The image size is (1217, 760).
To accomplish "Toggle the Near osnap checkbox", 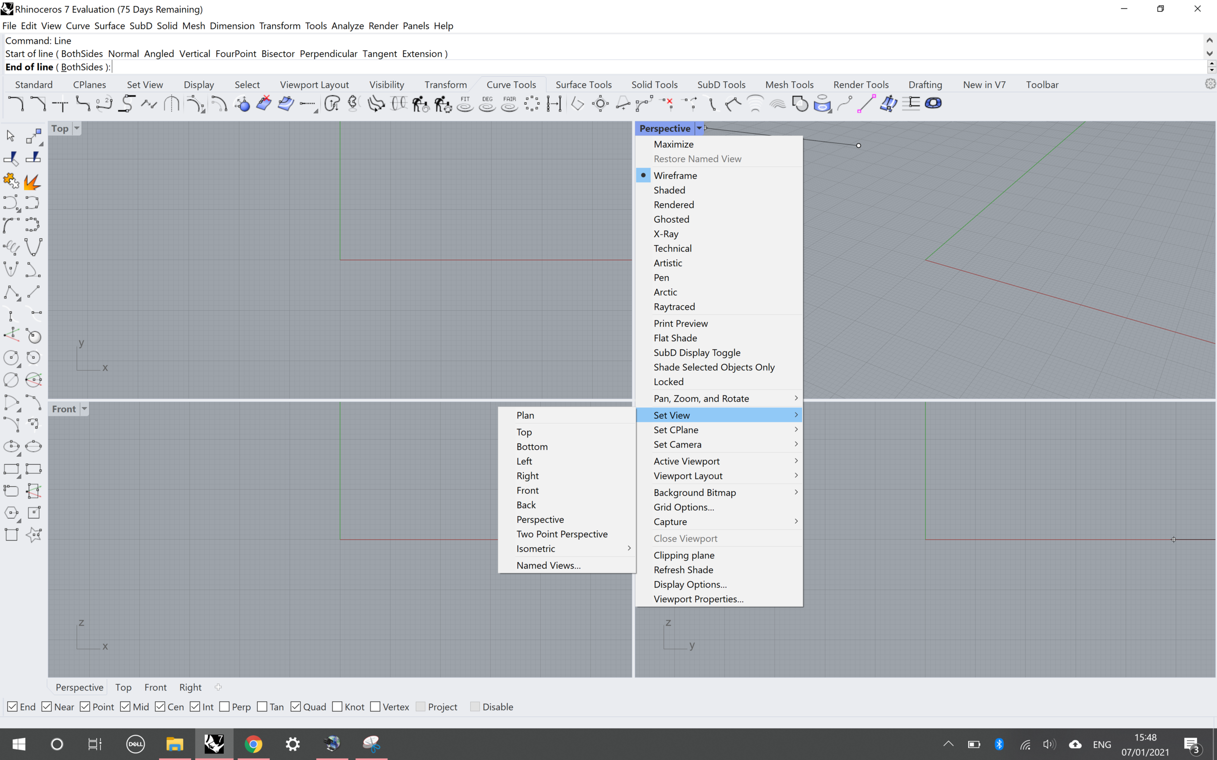I will click(x=47, y=707).
